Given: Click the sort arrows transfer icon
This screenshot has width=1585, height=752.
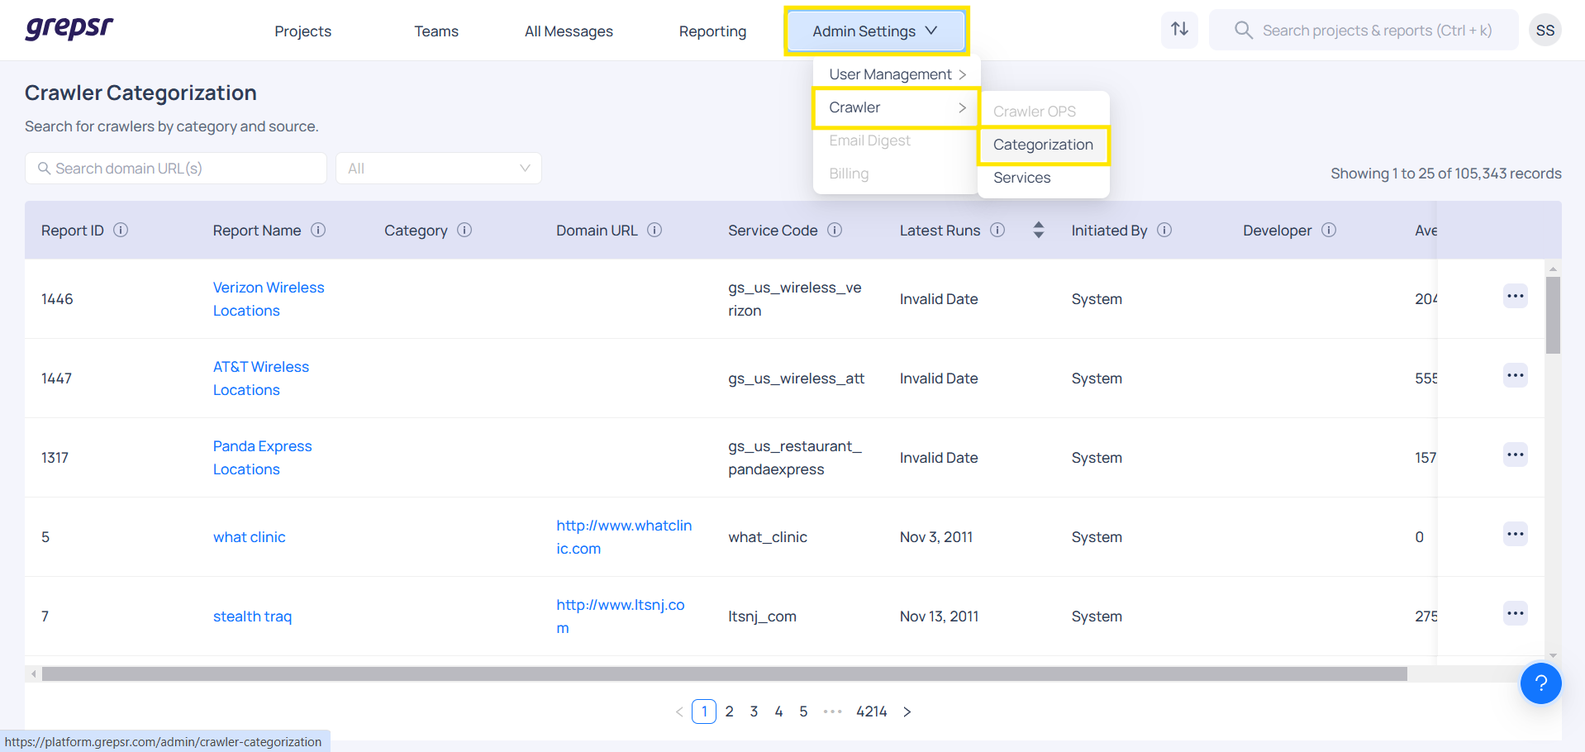Looking at the screenshot, I should pyautogui.click(x=1179, y=30).
